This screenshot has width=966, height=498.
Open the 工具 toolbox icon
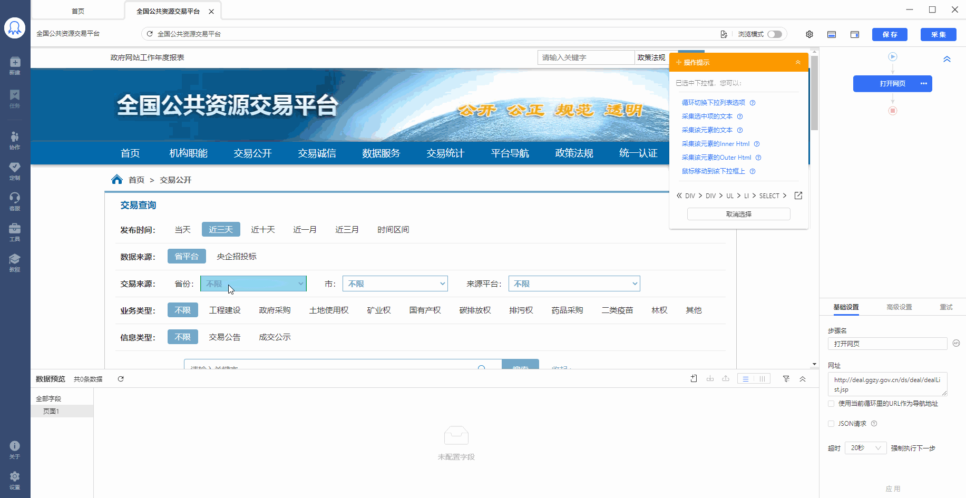tap(15, 232)
